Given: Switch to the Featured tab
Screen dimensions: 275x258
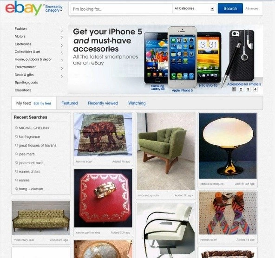Looking at the screenshot, I should click(70, 103).
